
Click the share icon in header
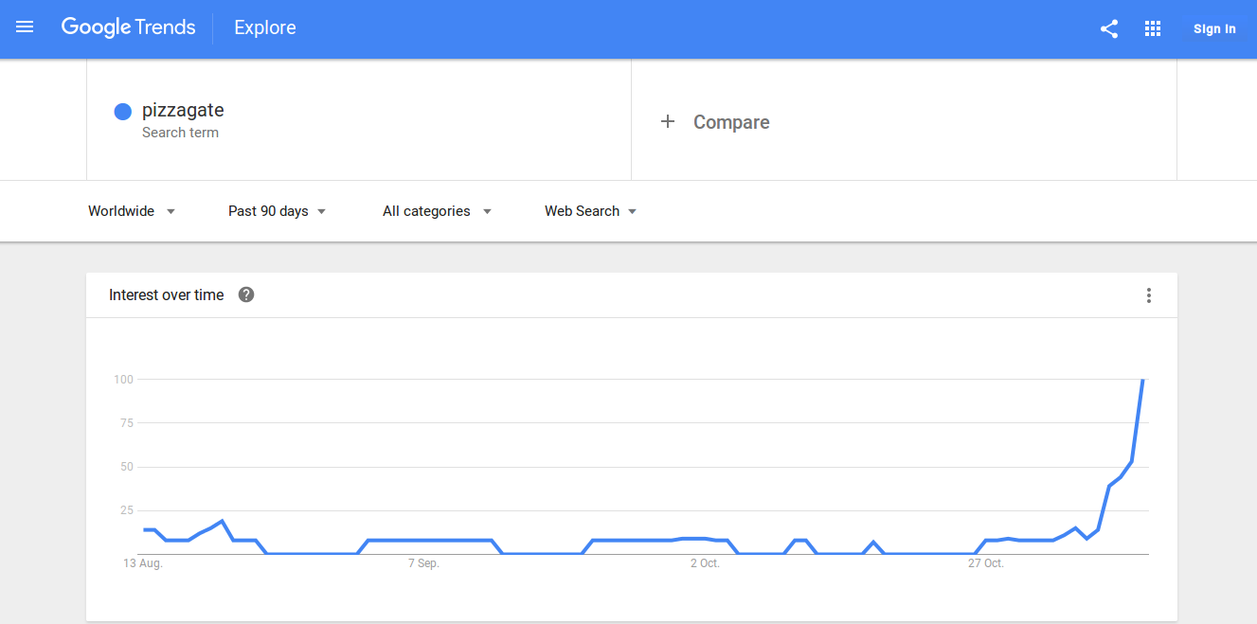pos(1109,28)
